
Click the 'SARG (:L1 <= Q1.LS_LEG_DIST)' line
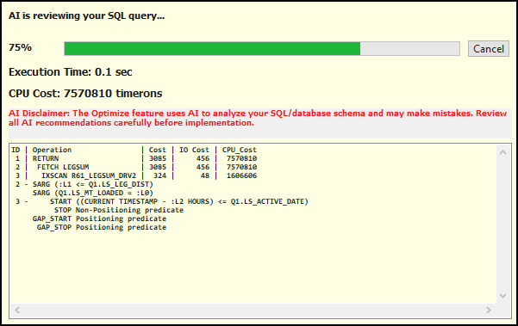93,184
